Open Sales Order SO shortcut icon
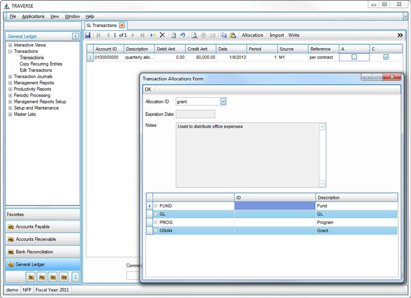This screenshot has width=411, height=298. (53, 277)
